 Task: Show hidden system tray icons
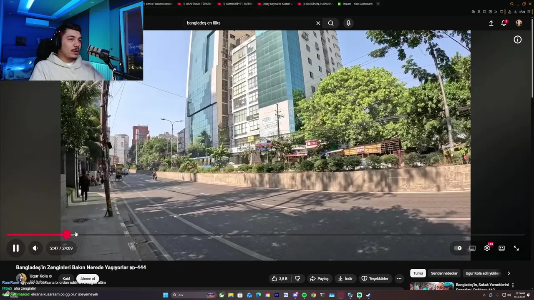click(484, 295)
